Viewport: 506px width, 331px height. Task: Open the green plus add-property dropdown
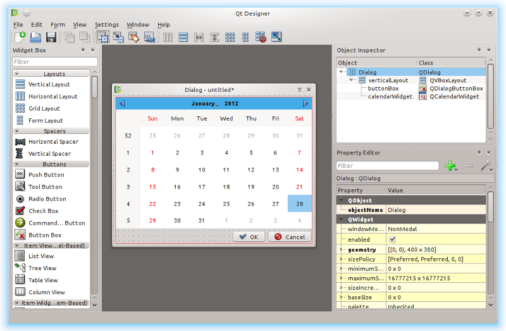tap(451, 166)
